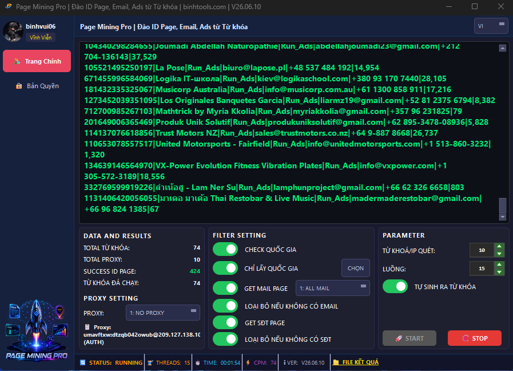Click the START button
Screen dimensions: 513x371
[x=409, y=338]
